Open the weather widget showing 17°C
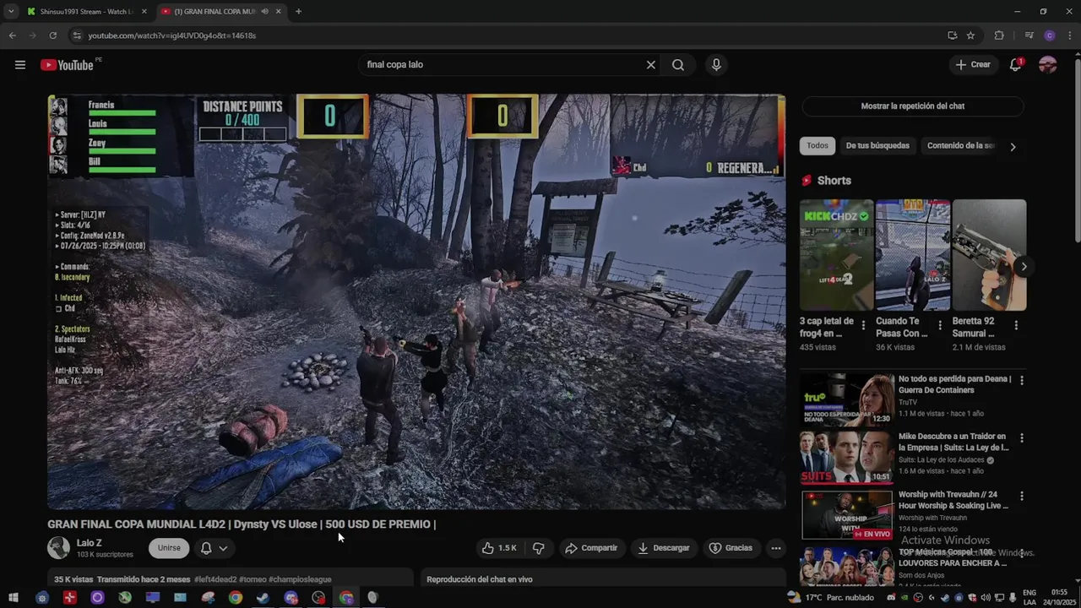The height and width of the screenshot is (608, 1081). pos(830,598)
